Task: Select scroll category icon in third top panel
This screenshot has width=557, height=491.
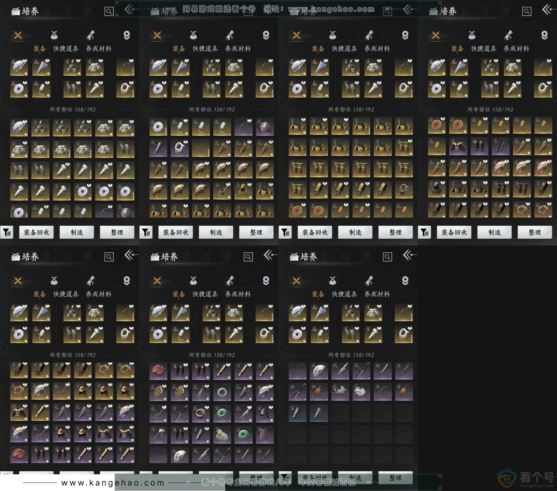Action: tap(369, 35)
